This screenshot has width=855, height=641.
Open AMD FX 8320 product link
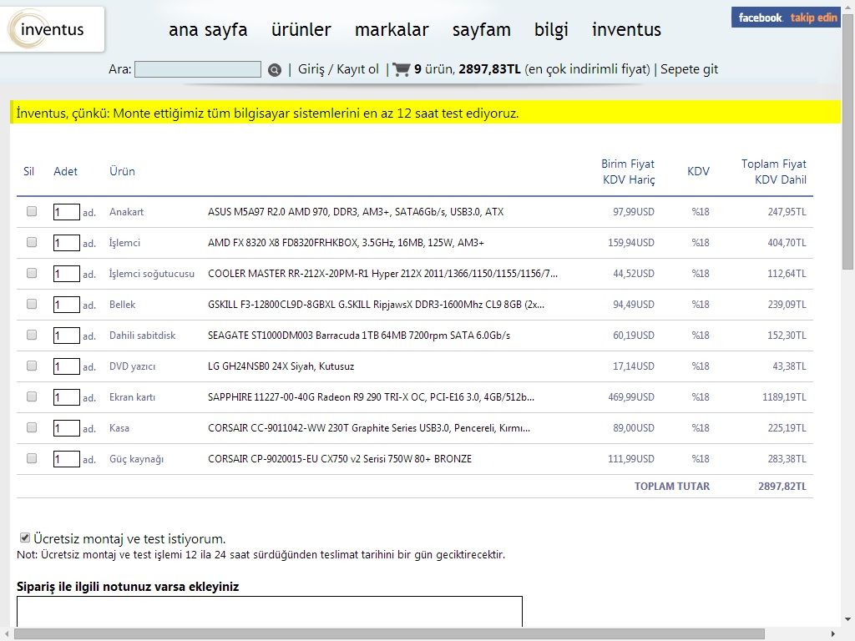pyautogui.click(x=346, y=243)
